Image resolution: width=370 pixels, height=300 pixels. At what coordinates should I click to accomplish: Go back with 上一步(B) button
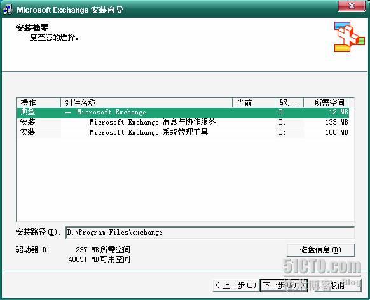pos(236,285)
